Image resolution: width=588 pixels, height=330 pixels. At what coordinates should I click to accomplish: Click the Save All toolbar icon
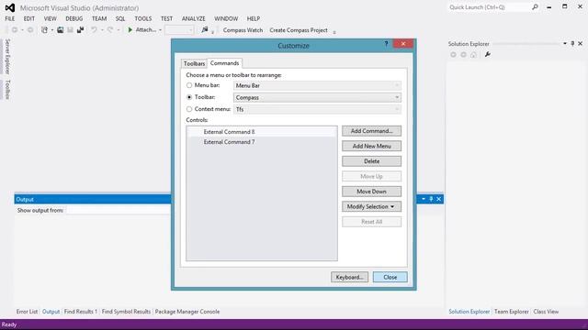click(80, 30)
